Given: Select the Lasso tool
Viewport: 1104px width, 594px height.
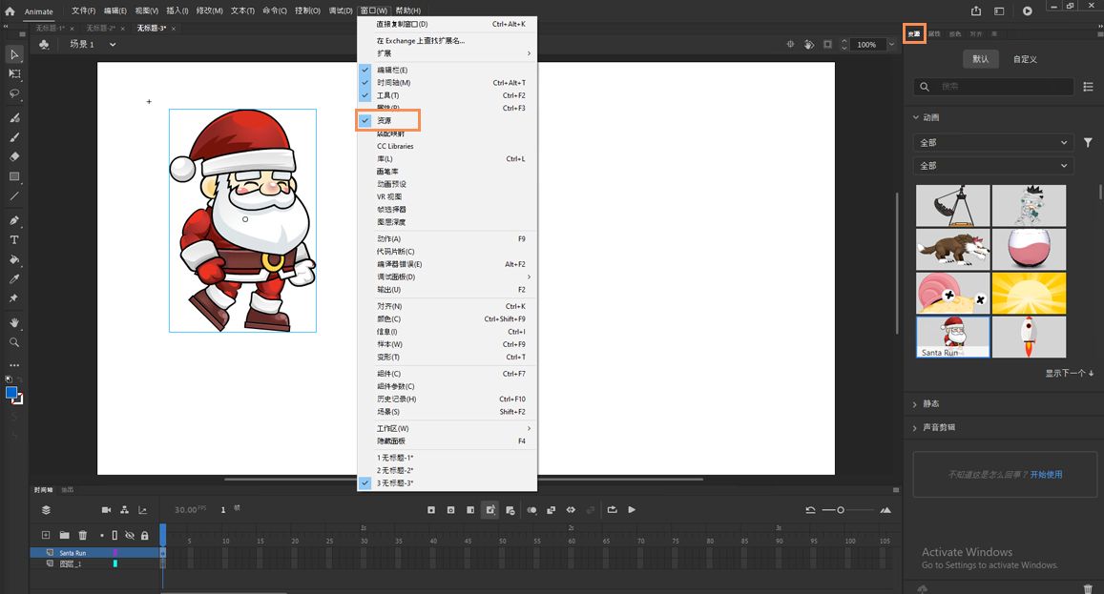Looking at the screenshot, I should pos(14,93).
